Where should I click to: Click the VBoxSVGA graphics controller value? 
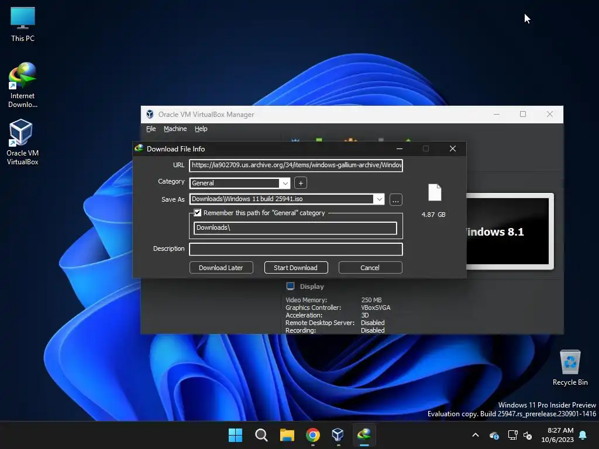coord(376,308)
